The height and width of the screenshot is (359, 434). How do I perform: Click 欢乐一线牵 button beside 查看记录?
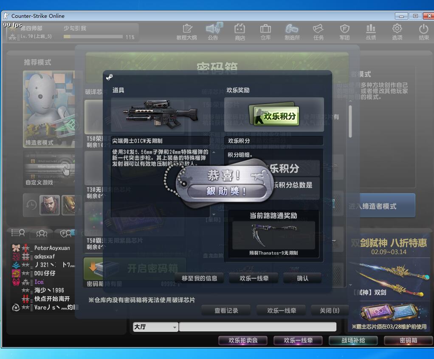click(x=282, y=311)
